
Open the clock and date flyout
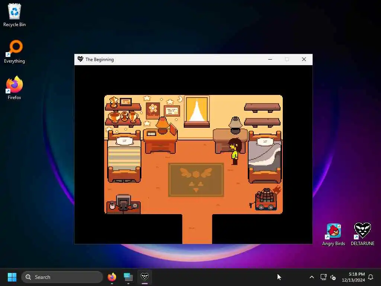pos(353,277)
